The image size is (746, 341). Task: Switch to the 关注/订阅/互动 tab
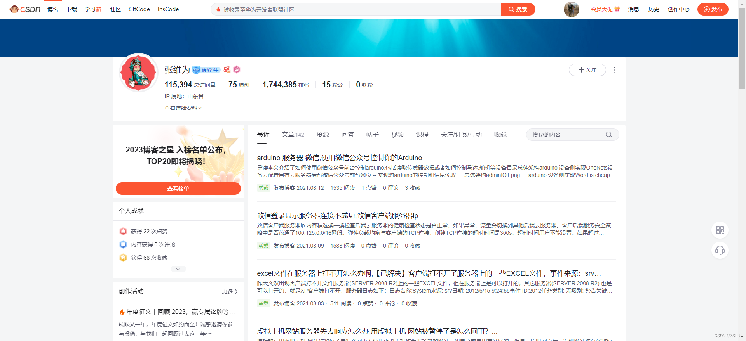tap(461, 135)
